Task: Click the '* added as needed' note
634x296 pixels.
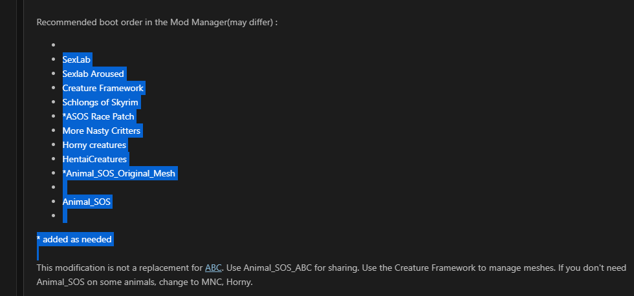Action: point(74,240)
